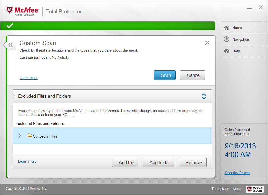The image size is (268, 195).
Task: Open Learn more link under Custom Scan
Action: pyautogui.click(x=28, y=78)
